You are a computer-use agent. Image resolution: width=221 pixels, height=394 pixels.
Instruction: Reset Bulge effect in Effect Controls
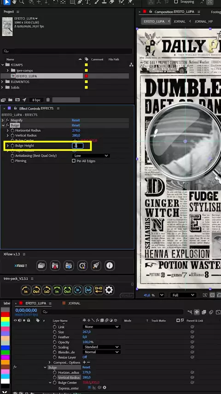[76, 125]
